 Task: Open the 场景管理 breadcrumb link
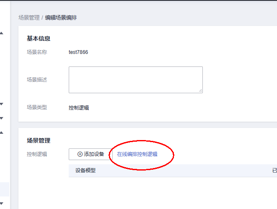[29, 18]
